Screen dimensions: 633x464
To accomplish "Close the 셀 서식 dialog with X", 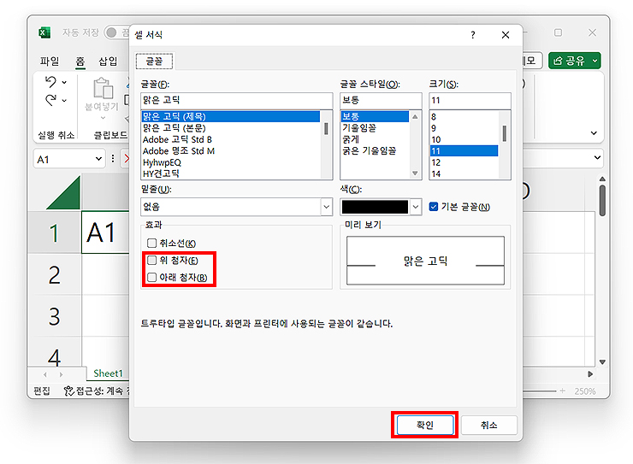I will tap(506, 35).
